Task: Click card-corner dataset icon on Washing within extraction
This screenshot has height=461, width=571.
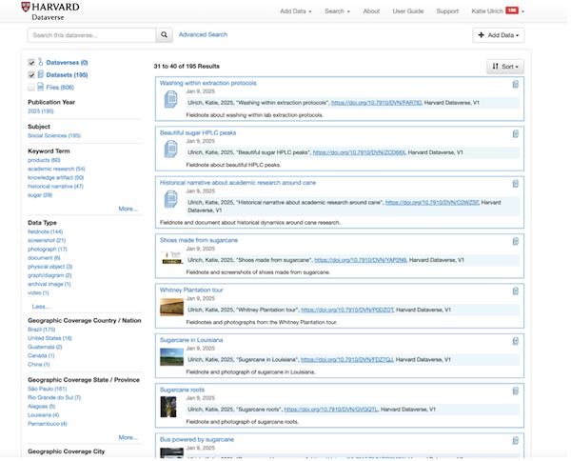Action: point(515,84)
